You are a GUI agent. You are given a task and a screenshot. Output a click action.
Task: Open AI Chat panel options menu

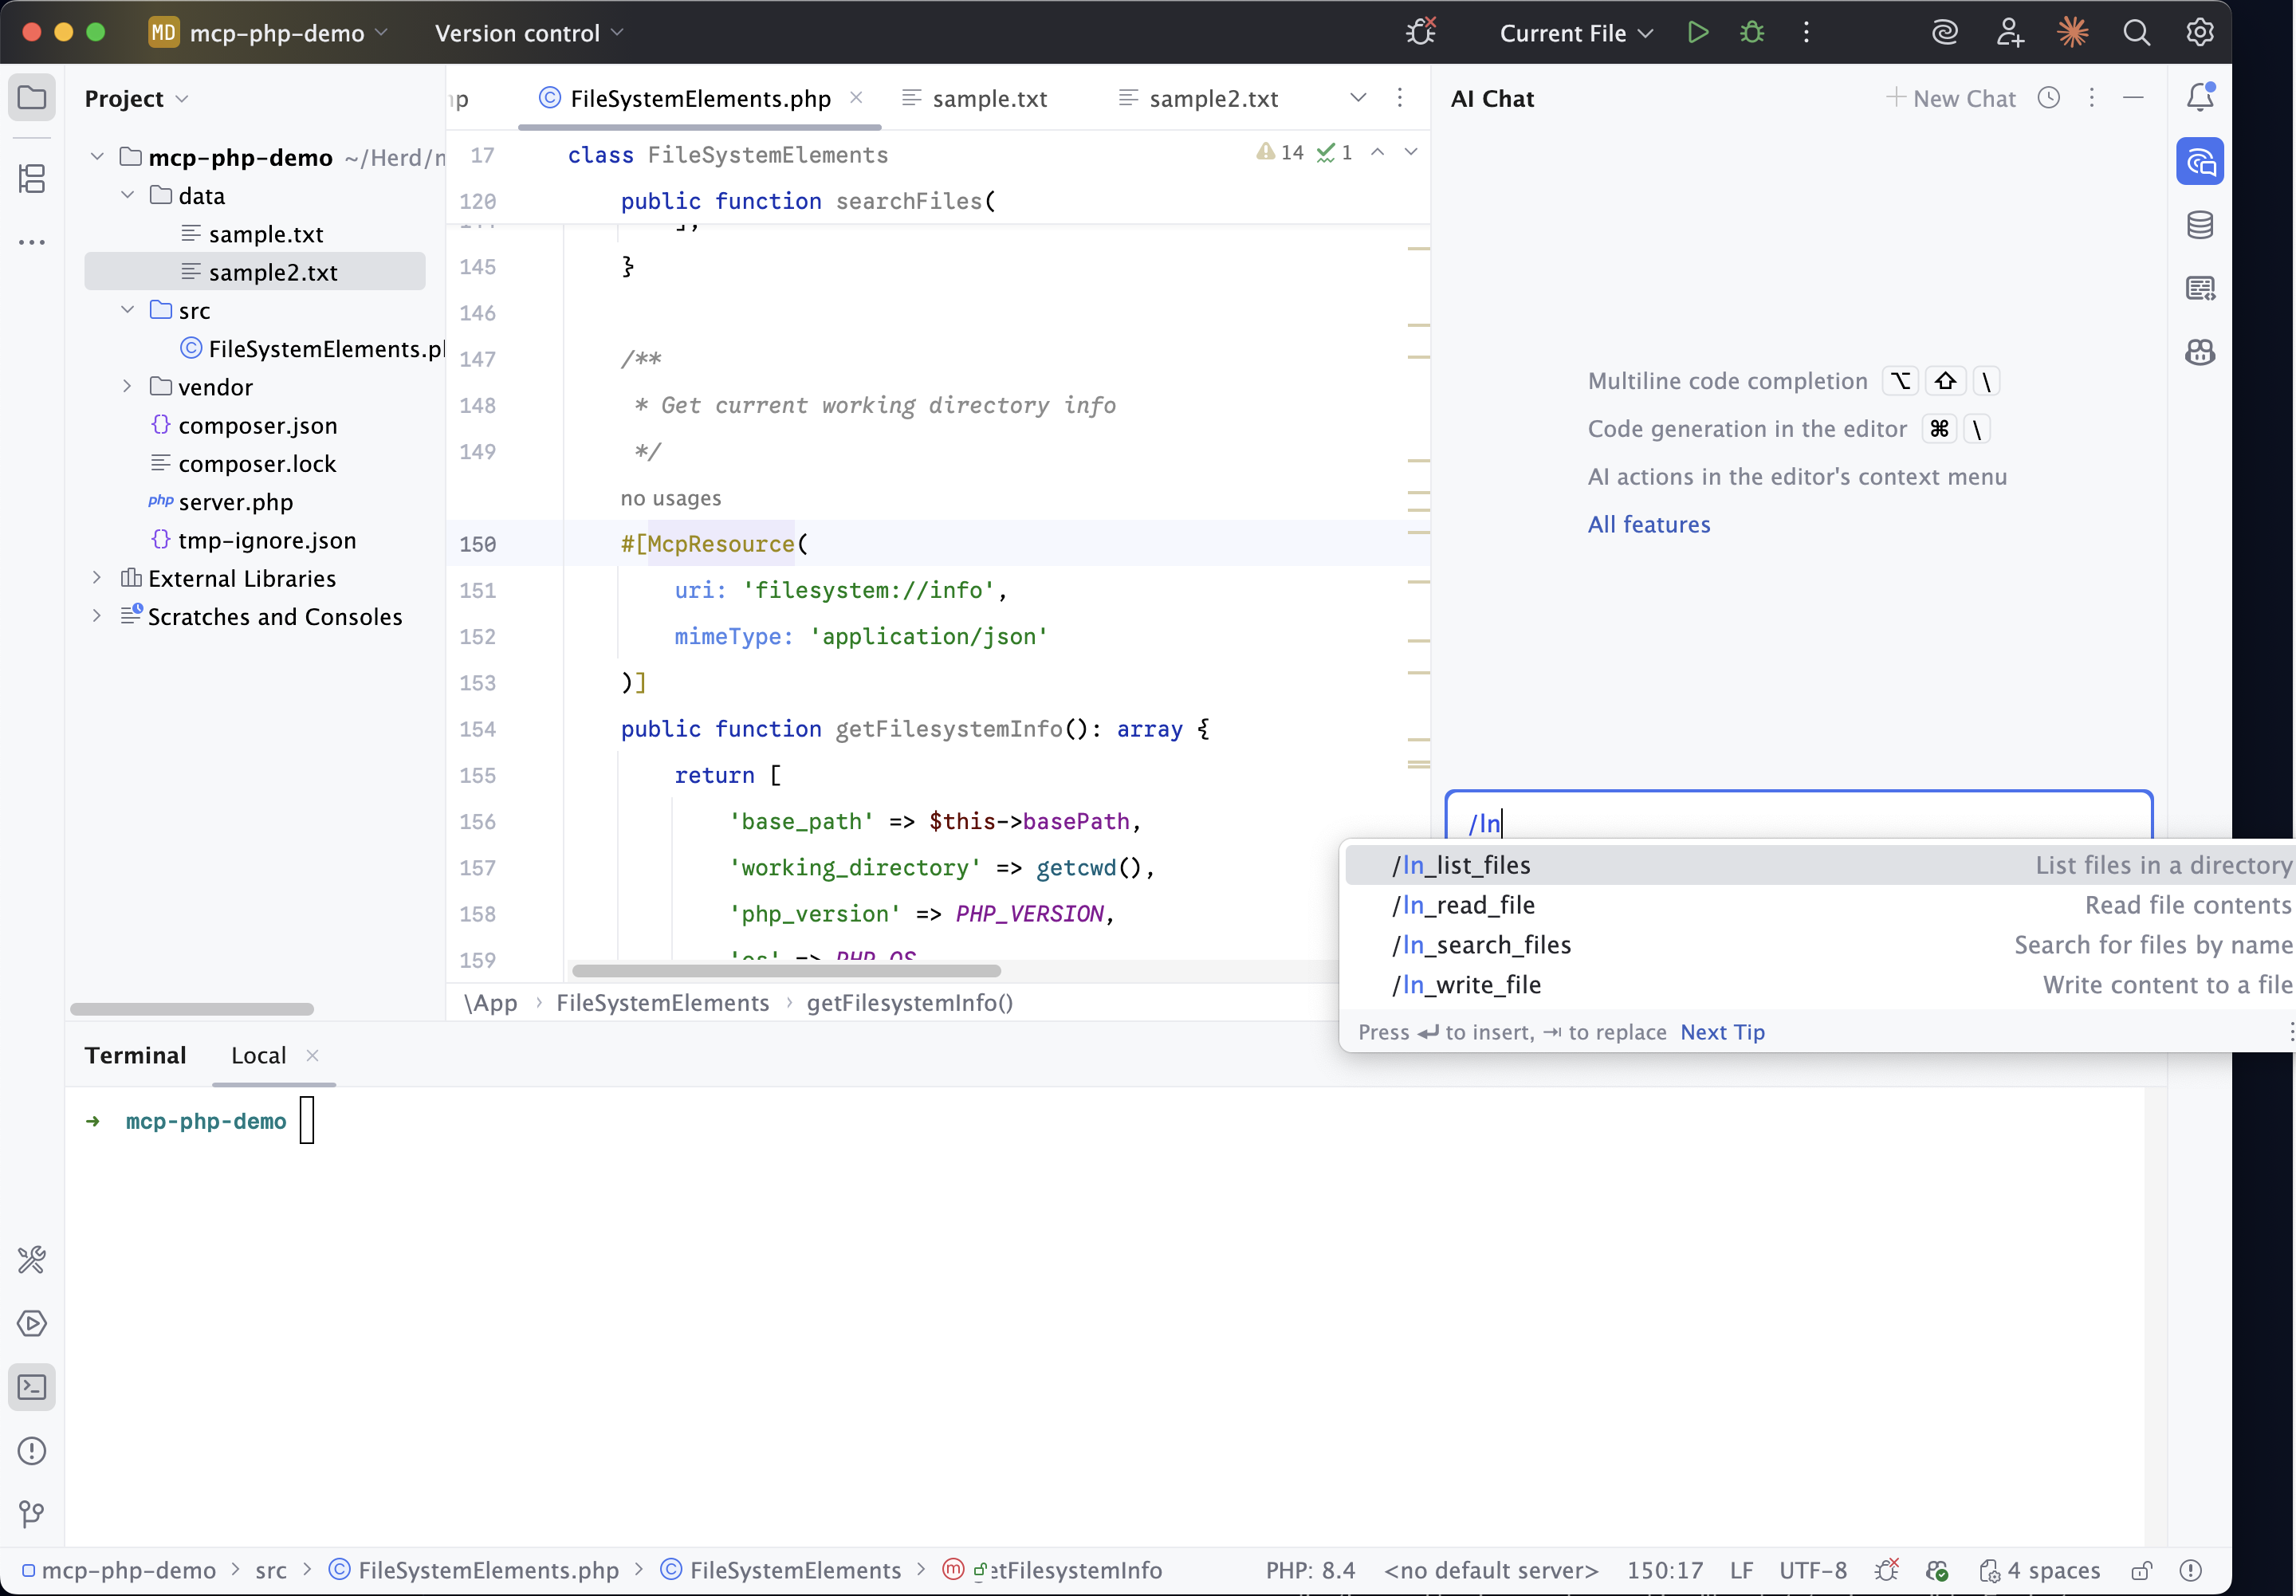[2091, 98]
